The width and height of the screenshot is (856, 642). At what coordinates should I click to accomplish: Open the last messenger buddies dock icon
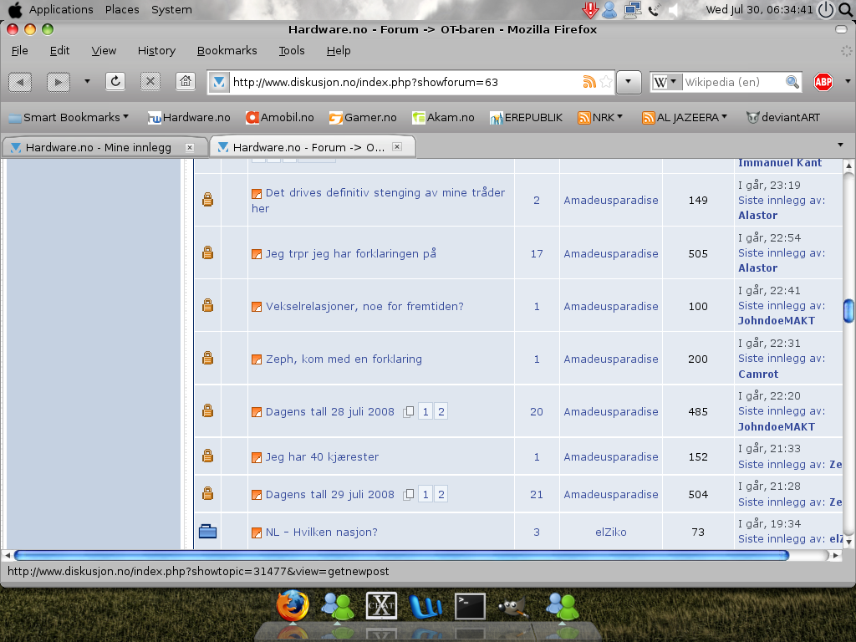pos(562,606)
